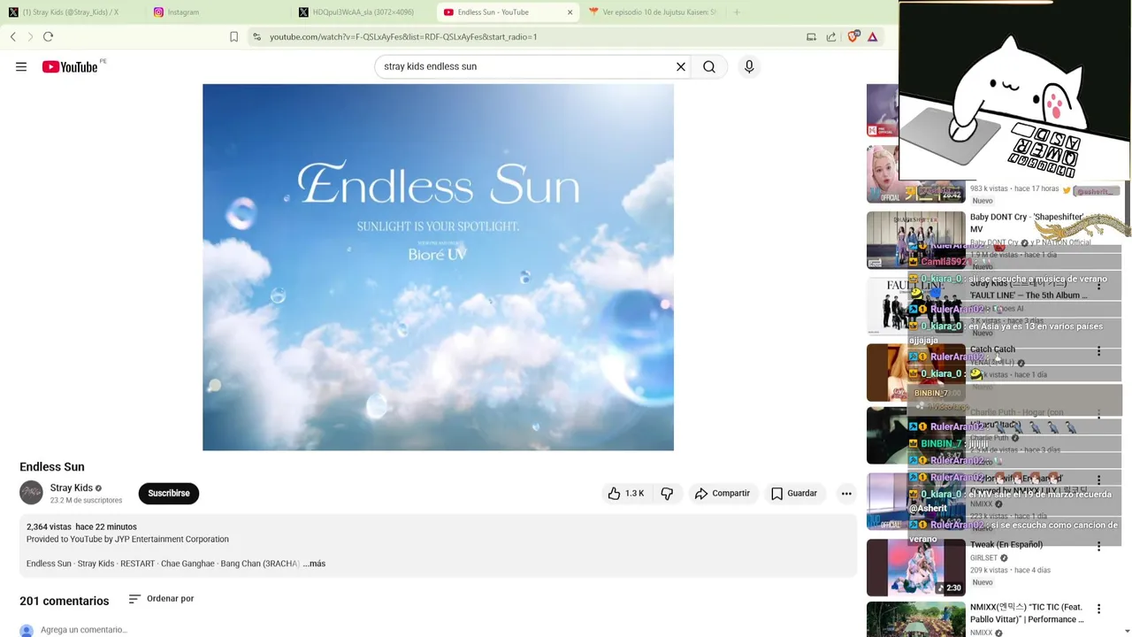1132x637 pixels.
Task: Open the Brave Rewards triangle icon
Action: [x=872, y=36]
